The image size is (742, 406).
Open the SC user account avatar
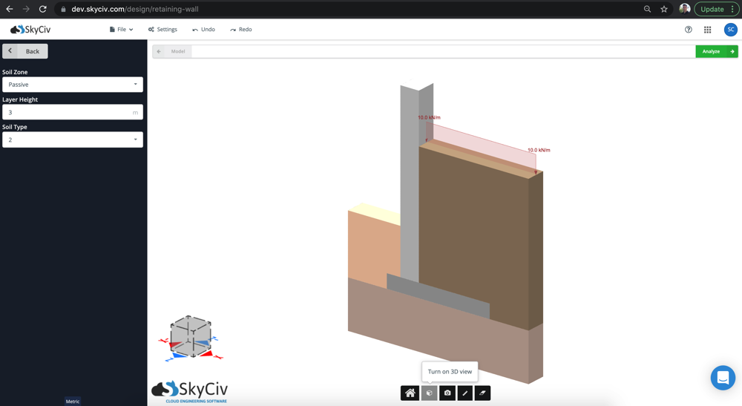[730, 30]
